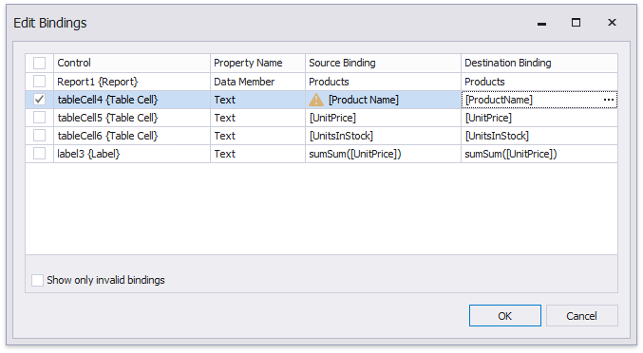Click the Source Binding column header
Viewport: 643px width, 353px height.
(x=383, y=63)
